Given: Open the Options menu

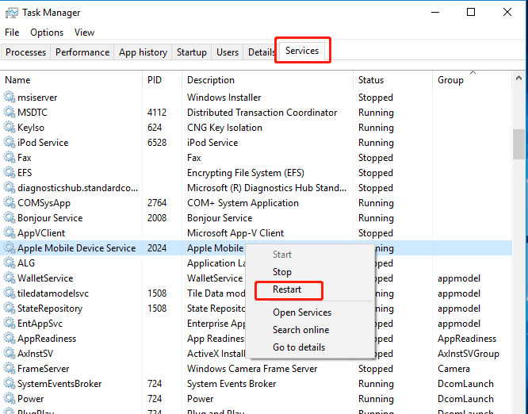Looking at the screenshot, I should click(47, 33).
